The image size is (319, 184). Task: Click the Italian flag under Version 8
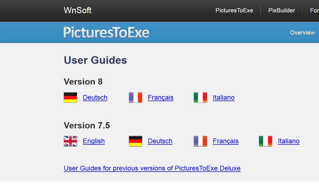(200, 98)
